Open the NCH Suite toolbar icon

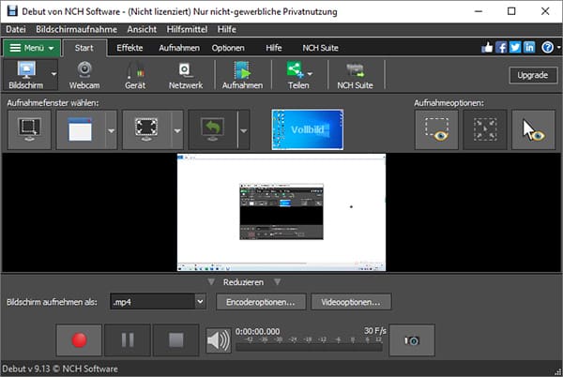point(355,75)
